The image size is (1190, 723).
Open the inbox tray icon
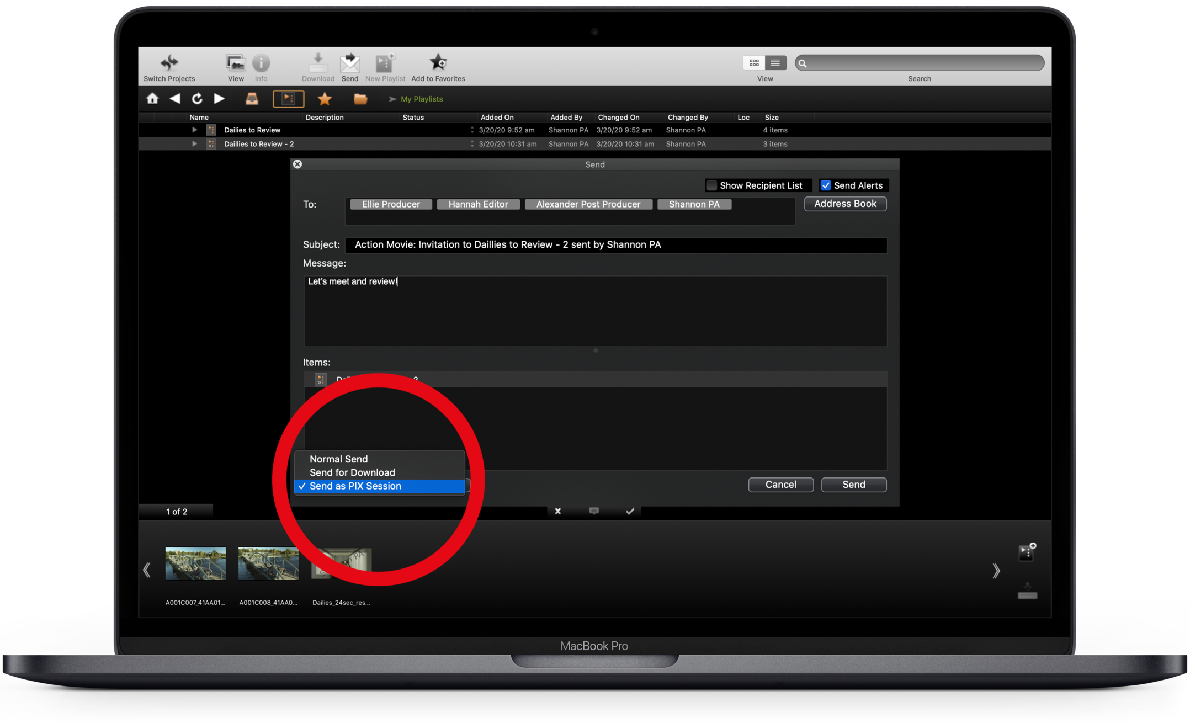click(x=252, y=99)
